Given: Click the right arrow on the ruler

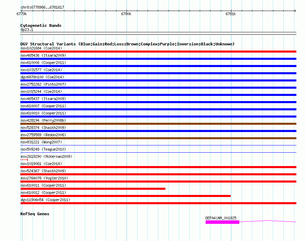Looking at the screenshot, I should point(295,11).
